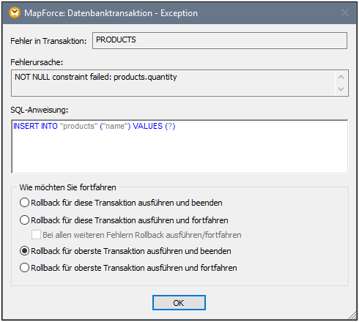This screenshot has width=359, height=322.
Task: Click the 'Fehlerursache:' label
Action: click(x=37, y=62)
